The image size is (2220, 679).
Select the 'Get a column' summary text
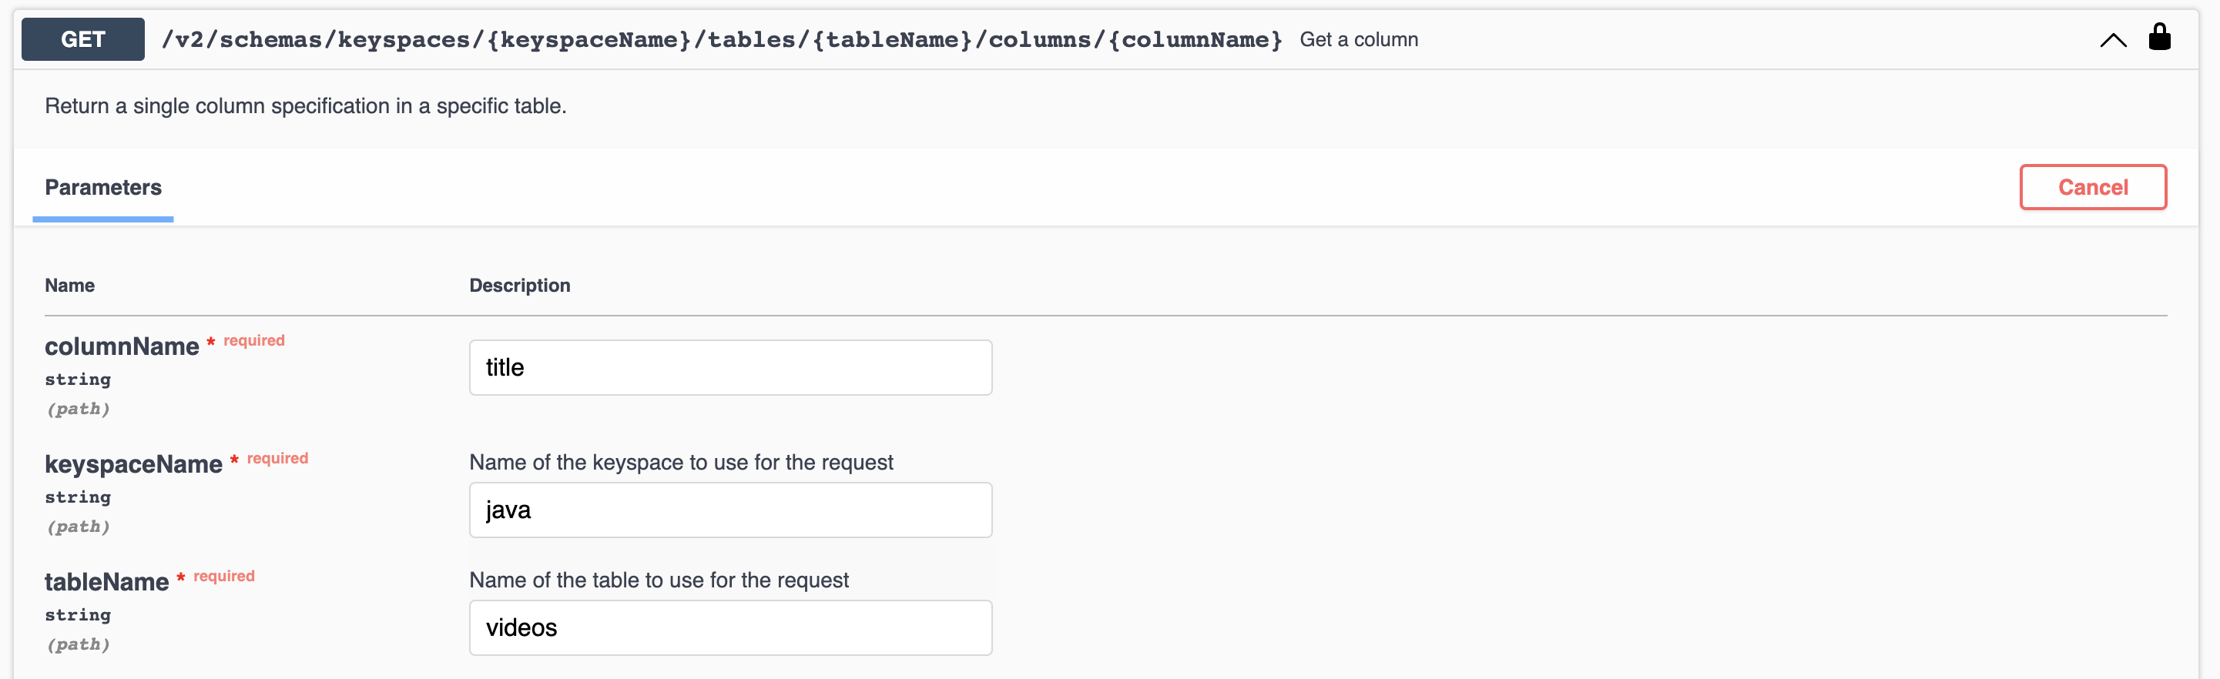point(1359,38)
